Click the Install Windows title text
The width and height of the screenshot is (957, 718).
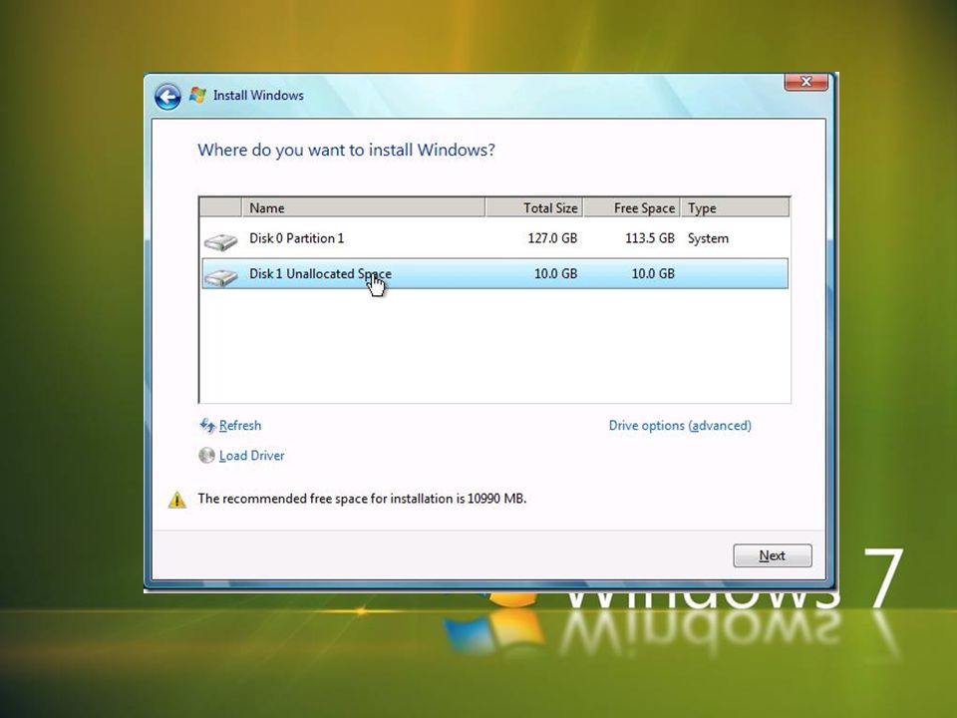tap(258, 96)
